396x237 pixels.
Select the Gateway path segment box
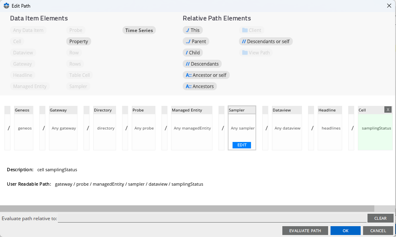pyautogui.click(x=63, y=128)
